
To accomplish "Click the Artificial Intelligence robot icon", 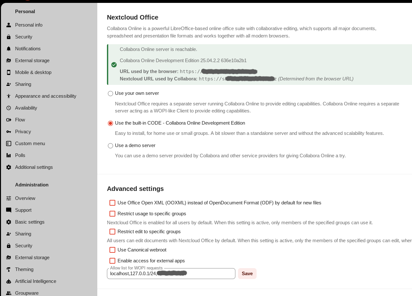I will point(9,281).
